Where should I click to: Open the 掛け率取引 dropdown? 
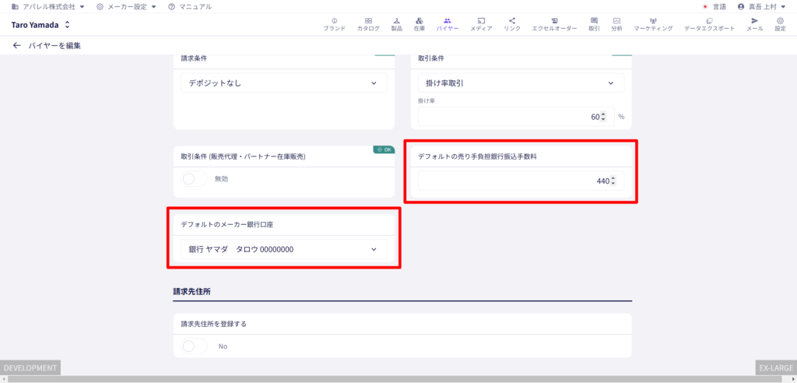[521, 83]
